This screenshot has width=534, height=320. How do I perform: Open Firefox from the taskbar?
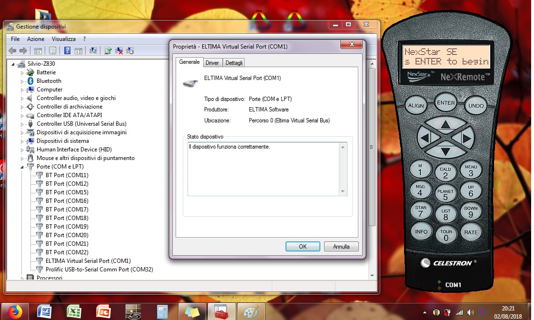15,312
